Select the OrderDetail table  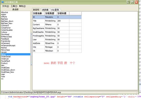(x=6, y=56)
